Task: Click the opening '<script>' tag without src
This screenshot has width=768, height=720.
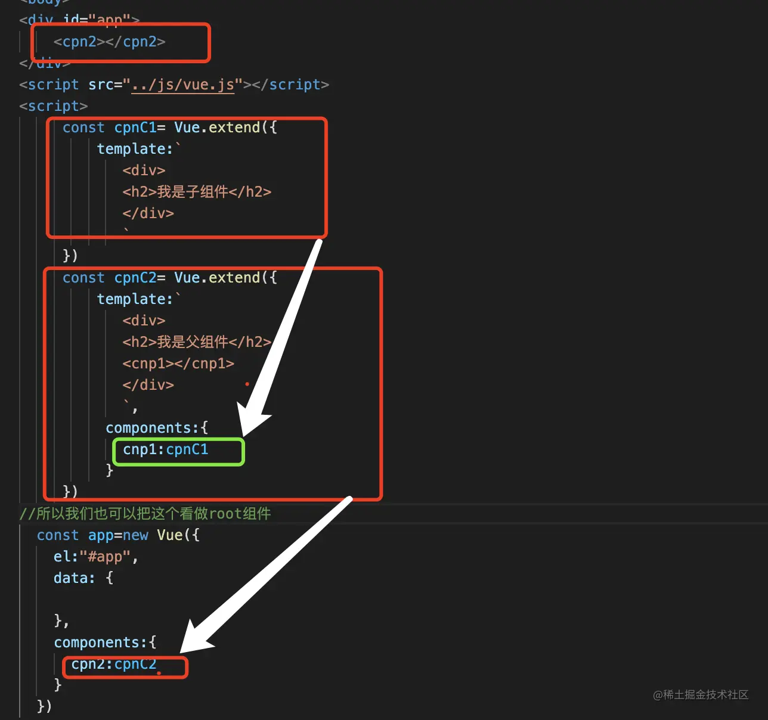Action: tap(54, 106)
